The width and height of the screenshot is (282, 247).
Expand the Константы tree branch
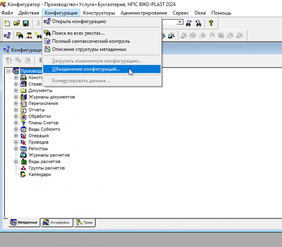pyautogui.click(x=16, y=78)
